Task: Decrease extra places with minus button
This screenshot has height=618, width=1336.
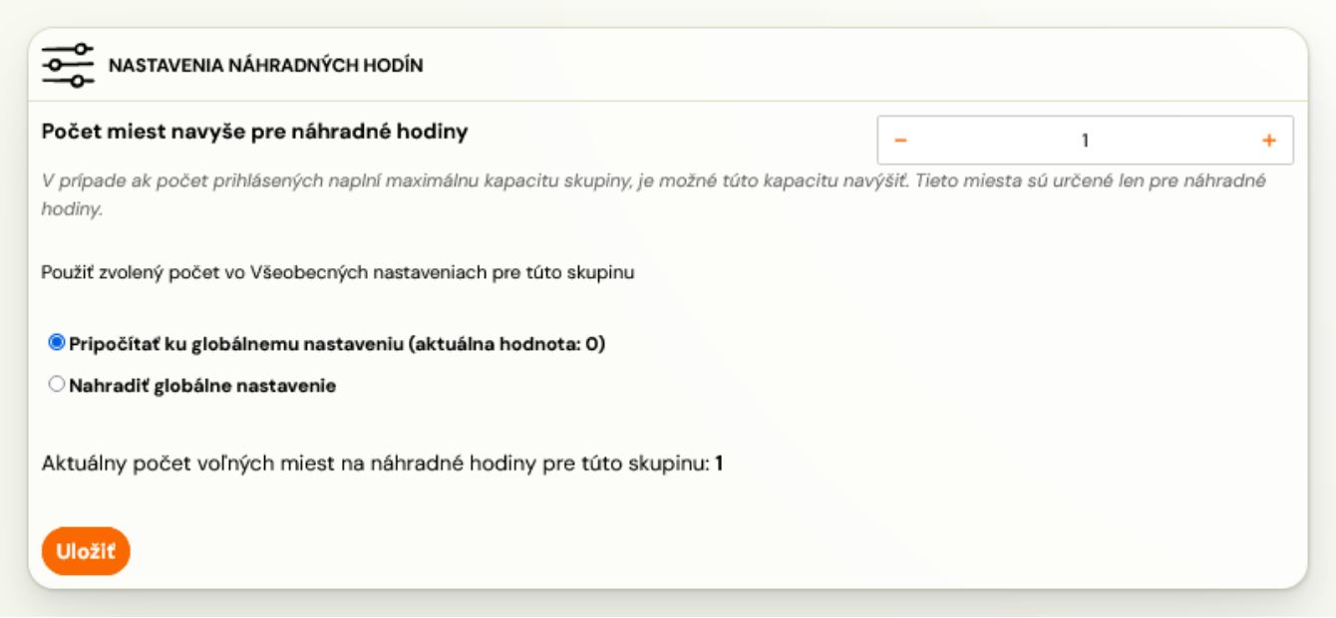Action: click(900, 141)
